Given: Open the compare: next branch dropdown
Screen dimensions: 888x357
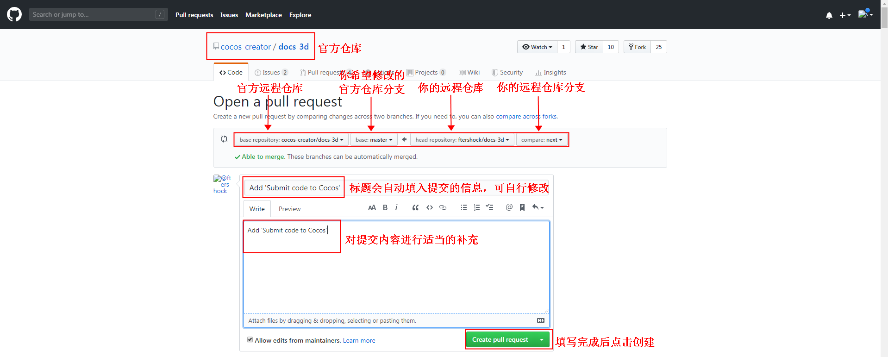Looking at the screenshot, I should 542,139.
